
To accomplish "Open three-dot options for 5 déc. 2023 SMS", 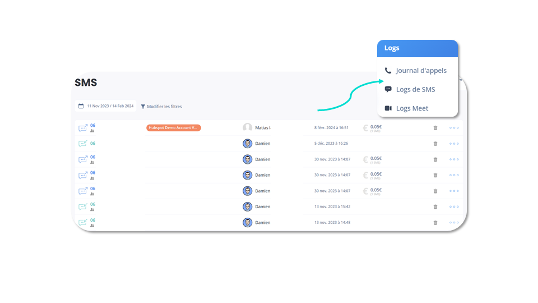I will pos(454,144).
